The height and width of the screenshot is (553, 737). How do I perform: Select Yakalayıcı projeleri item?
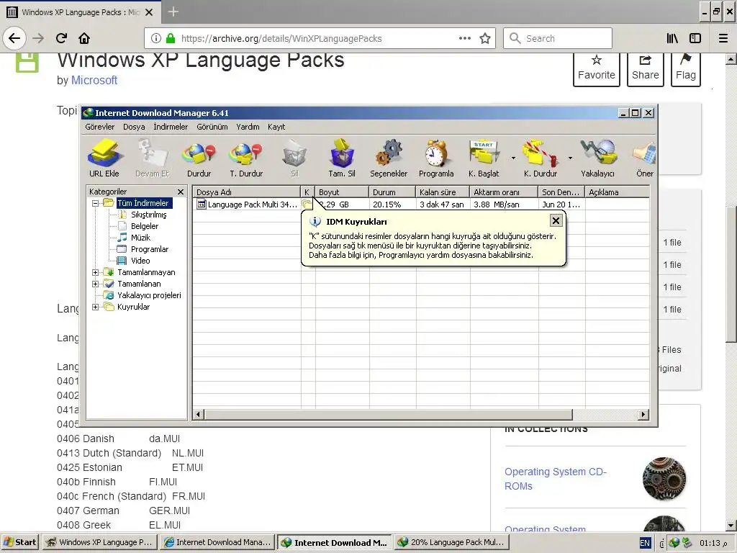(149, 295)
